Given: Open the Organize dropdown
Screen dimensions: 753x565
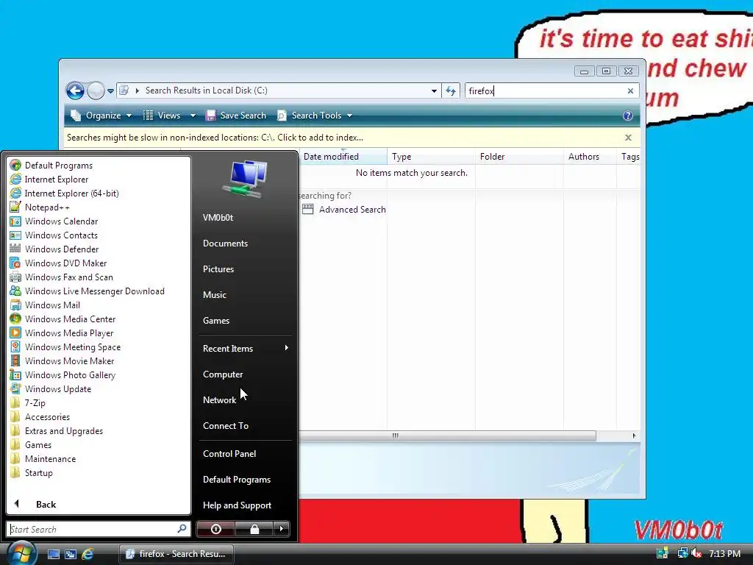Looking at the screenshot, I should 101,116.
